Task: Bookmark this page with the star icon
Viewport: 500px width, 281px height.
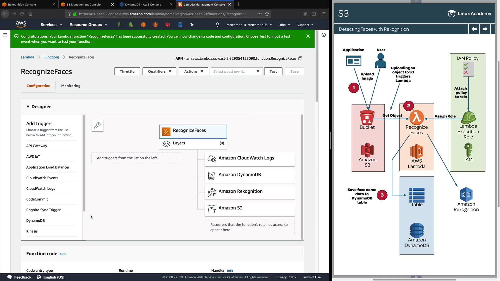Action: pos(267,14)
